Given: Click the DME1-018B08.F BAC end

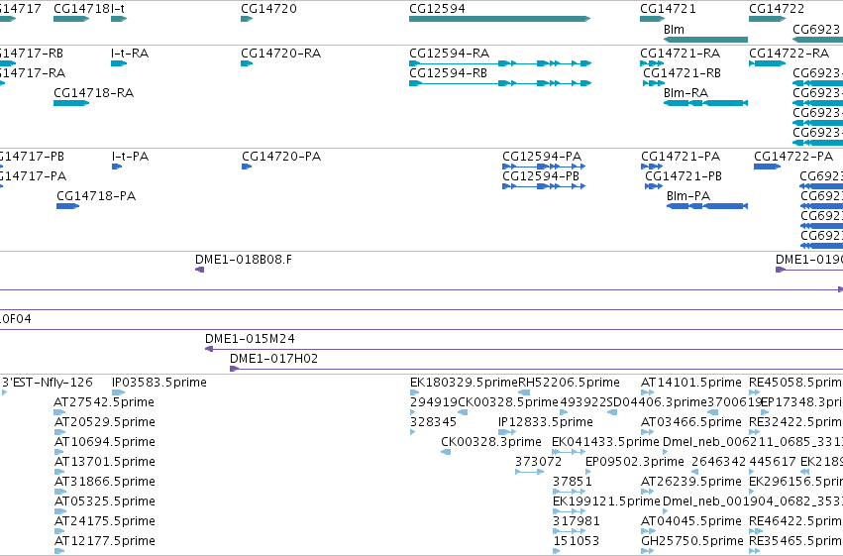Looking at the screenshot, I should pyautogui.click(x=199, y=270).
